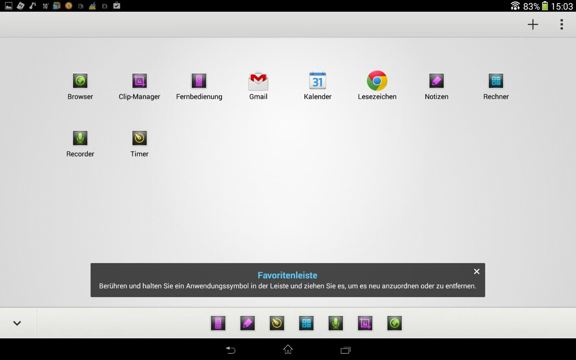The width and height of the screenshot is (576, 360).
Task: Tap the clip manager icon in favorites bar
Action: click(365, 323)
